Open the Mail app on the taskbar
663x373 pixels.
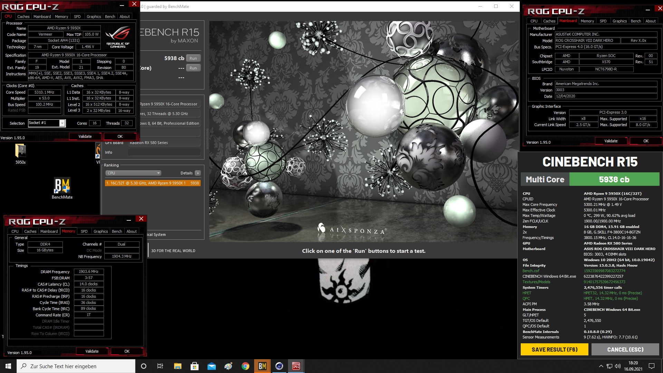[x=211, y=366]
